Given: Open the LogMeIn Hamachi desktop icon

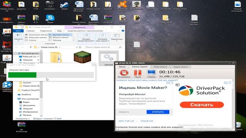Looking at the screenshot, I should click(7, 87).
